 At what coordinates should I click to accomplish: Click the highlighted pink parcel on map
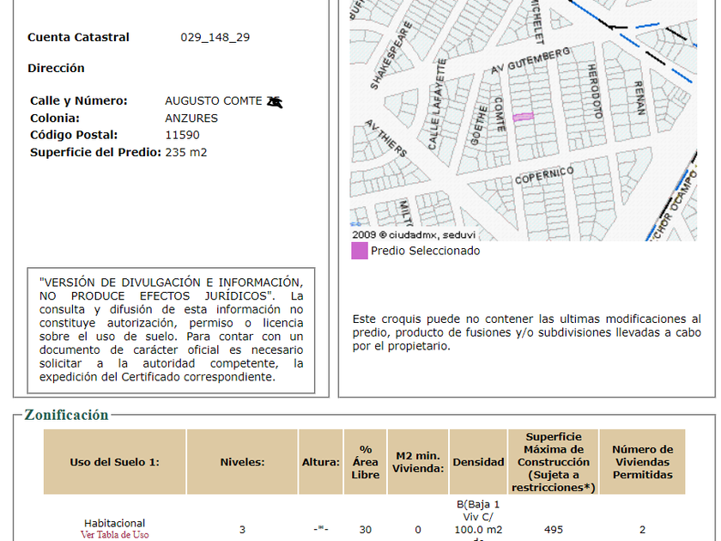pos(524,117)
